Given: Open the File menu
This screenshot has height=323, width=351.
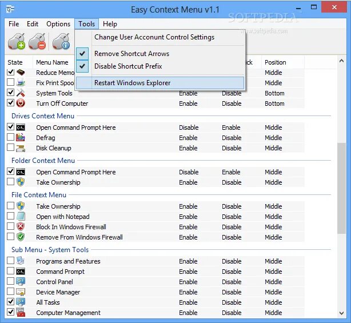Looking at the screenshot, I should (14, 24).
